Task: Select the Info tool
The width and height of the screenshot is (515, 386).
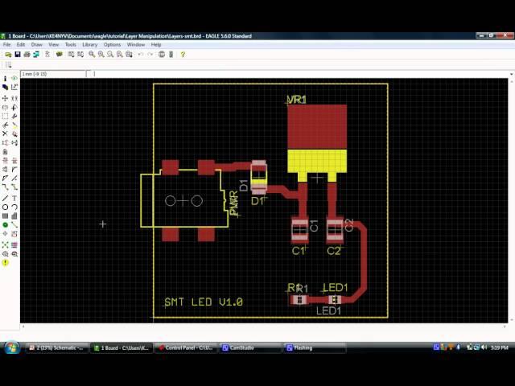Action: 5,79
